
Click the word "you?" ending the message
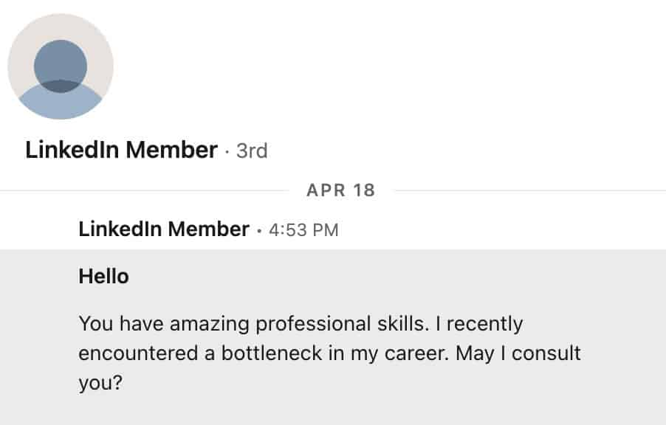pyautogui.click(x=100, y=383)
